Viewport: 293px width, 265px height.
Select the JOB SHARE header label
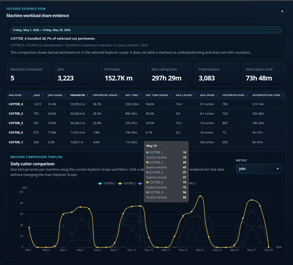(x=55, y=95)
